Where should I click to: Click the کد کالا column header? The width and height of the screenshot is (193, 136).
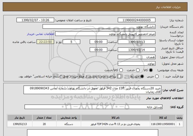(x=163, y=118)
